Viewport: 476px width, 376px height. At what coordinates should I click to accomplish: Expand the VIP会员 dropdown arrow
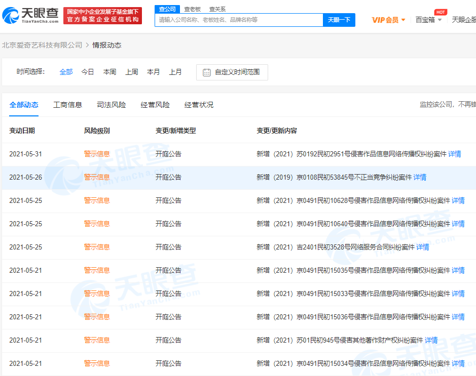click(x=403, y=20)
